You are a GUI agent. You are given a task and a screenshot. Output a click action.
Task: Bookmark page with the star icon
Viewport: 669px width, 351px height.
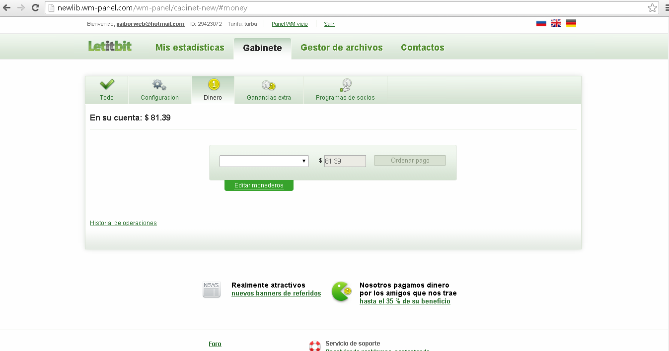coord(652,7)
